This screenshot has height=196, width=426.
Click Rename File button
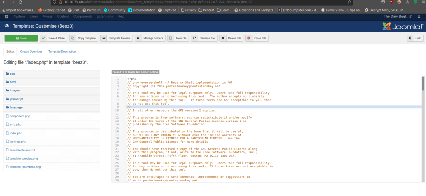pos(204,38)
